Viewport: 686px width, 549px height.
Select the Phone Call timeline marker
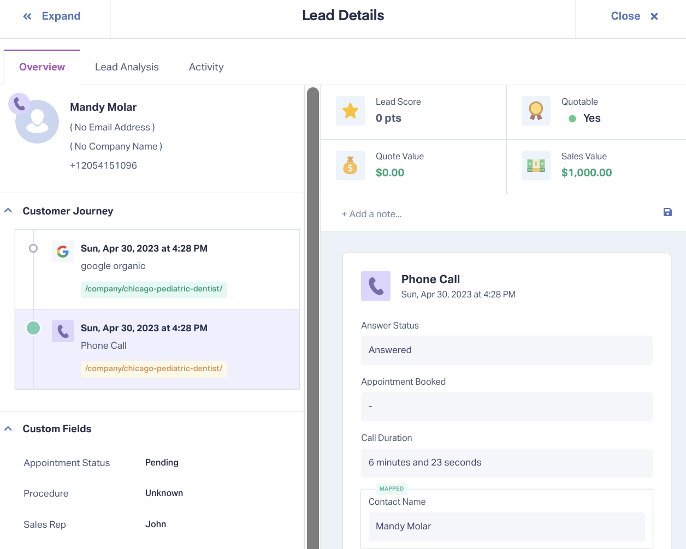[33, 328]
